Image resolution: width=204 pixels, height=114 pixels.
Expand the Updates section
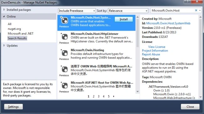(4, 46)
